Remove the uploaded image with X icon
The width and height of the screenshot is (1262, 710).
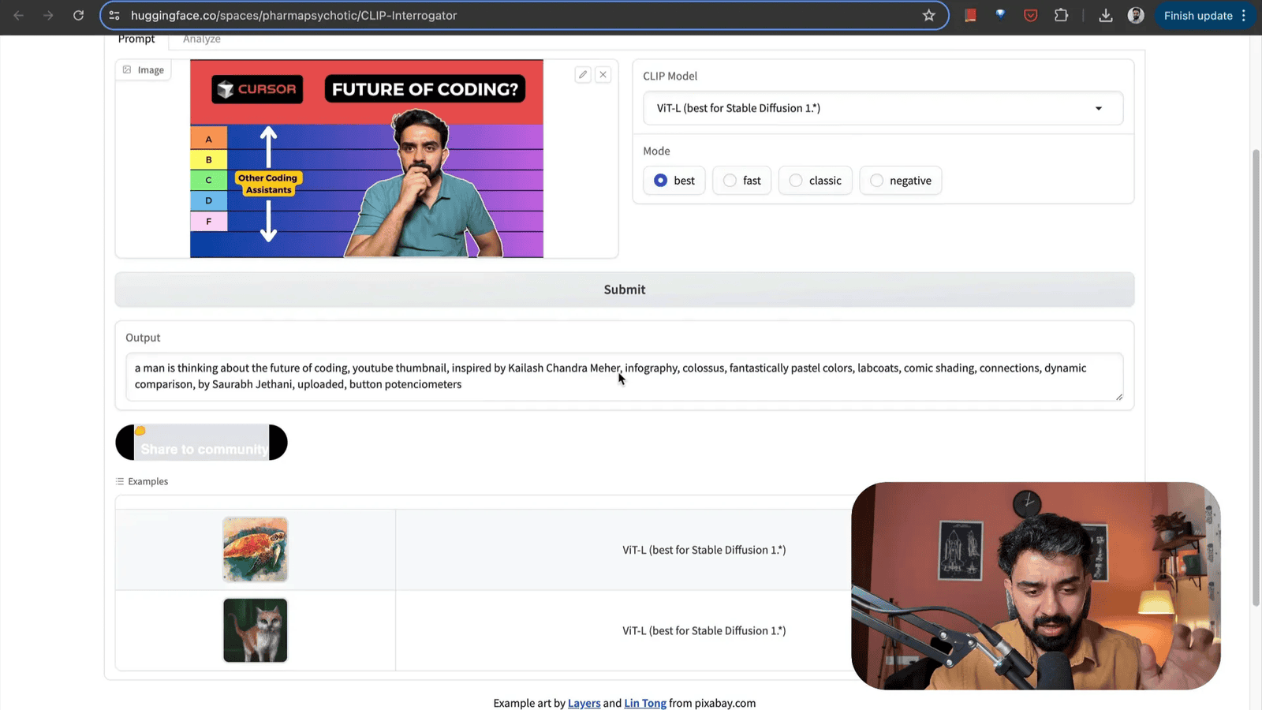(x=603, y=74)
